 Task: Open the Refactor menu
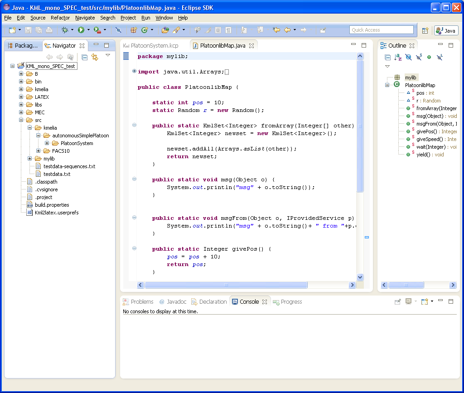pos(60,18)
